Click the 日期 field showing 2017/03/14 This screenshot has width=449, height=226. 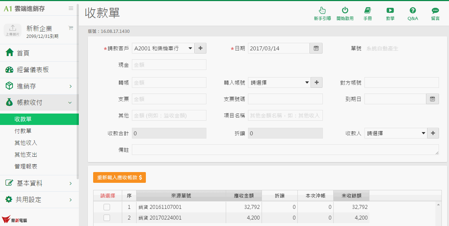click(x=279, y=48)
